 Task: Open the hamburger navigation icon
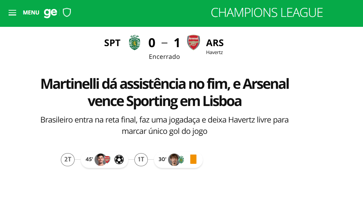coord(12,13)
